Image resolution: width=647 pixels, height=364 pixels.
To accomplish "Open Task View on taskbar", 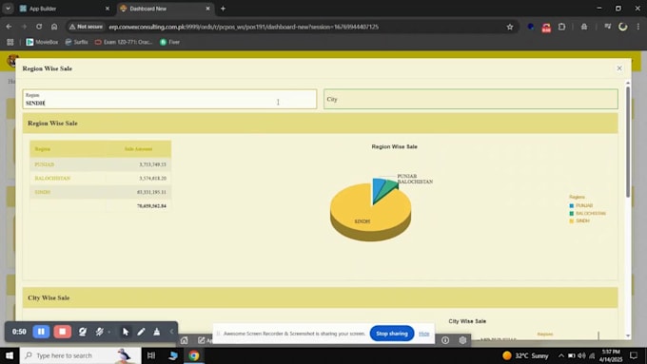I will click(x=151, y=355).
